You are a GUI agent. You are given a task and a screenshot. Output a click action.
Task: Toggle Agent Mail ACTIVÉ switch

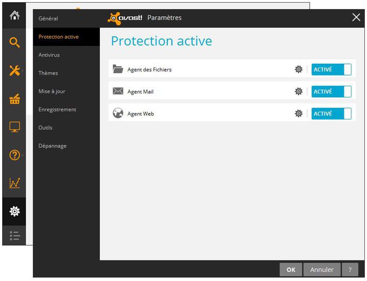331,91
